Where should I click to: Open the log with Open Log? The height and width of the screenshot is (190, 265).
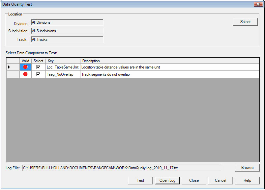pos(167,180)
